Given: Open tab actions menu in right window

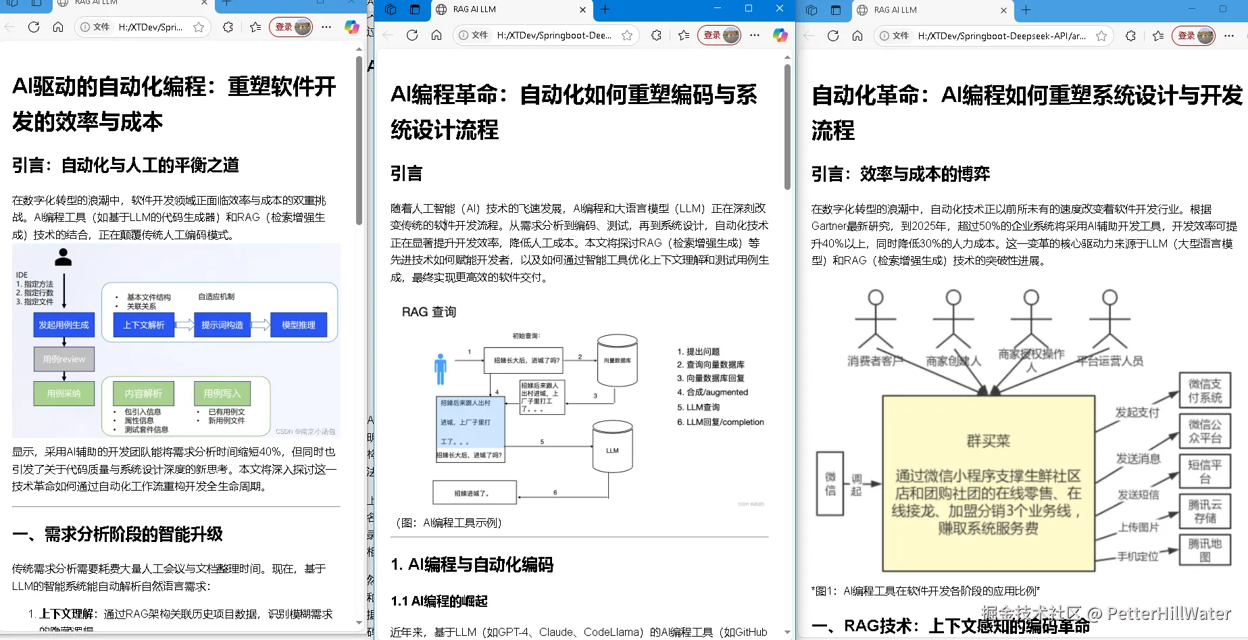Looking at the screenshot, I should coord(836,10).
